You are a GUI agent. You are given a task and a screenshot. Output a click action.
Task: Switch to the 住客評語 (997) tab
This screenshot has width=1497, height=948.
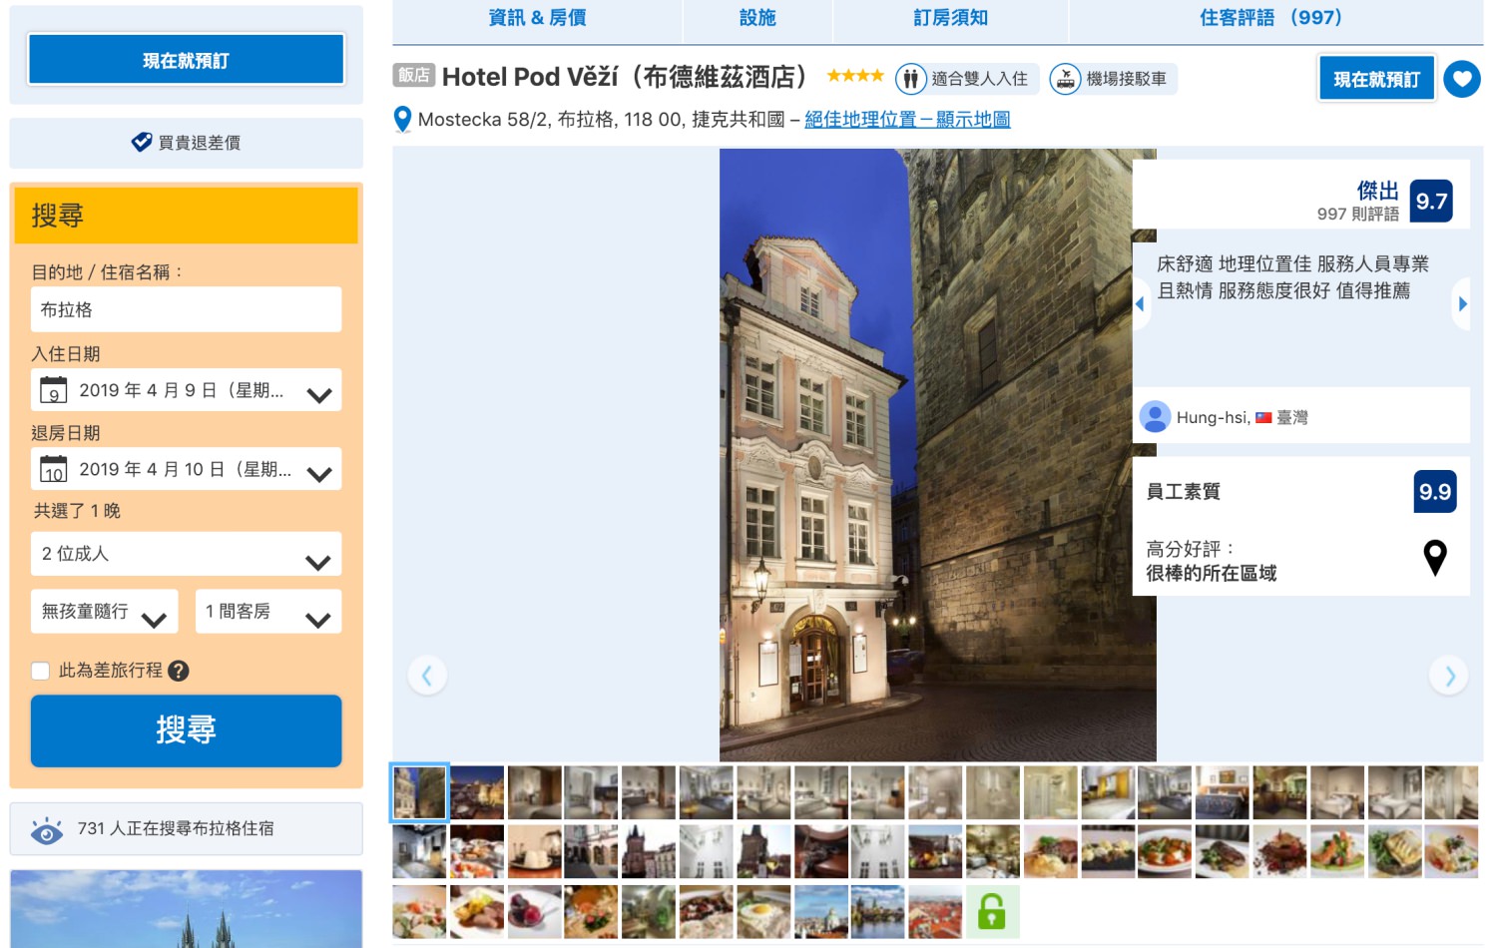1271,18
